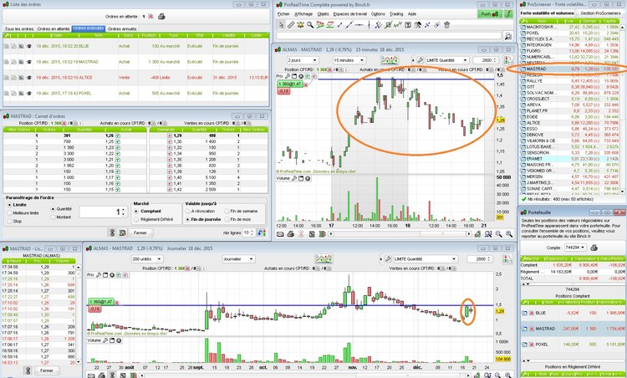Click the red cancel icon for pending orders

[x=150, y=17]
